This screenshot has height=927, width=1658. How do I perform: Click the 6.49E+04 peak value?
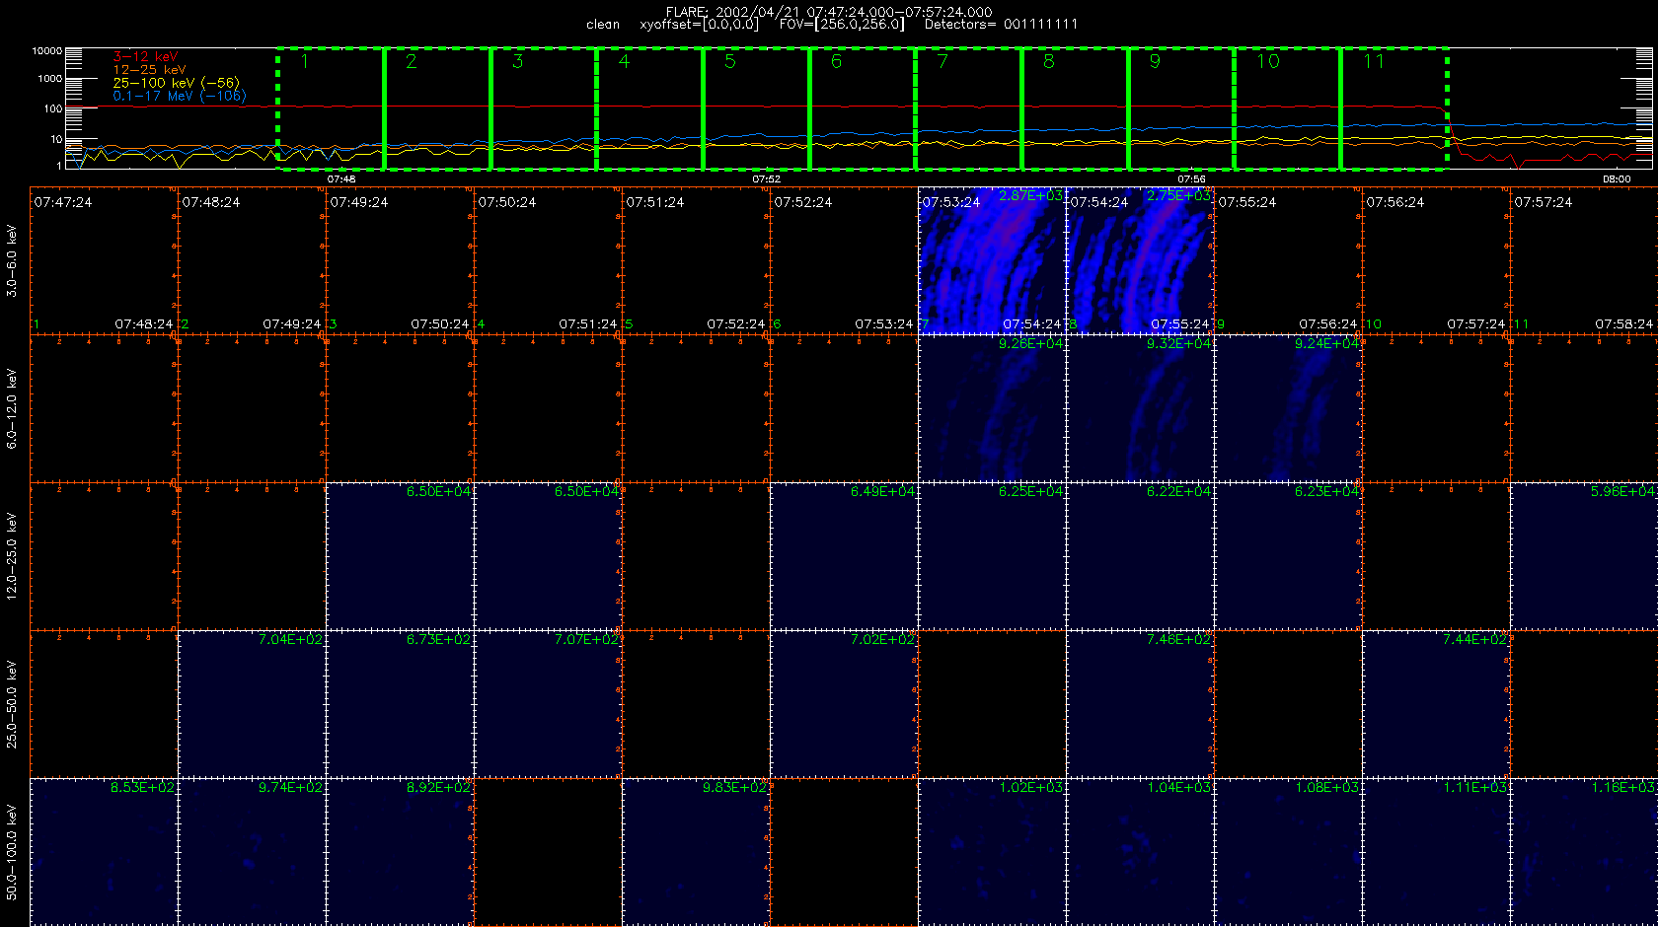(882, 491)
